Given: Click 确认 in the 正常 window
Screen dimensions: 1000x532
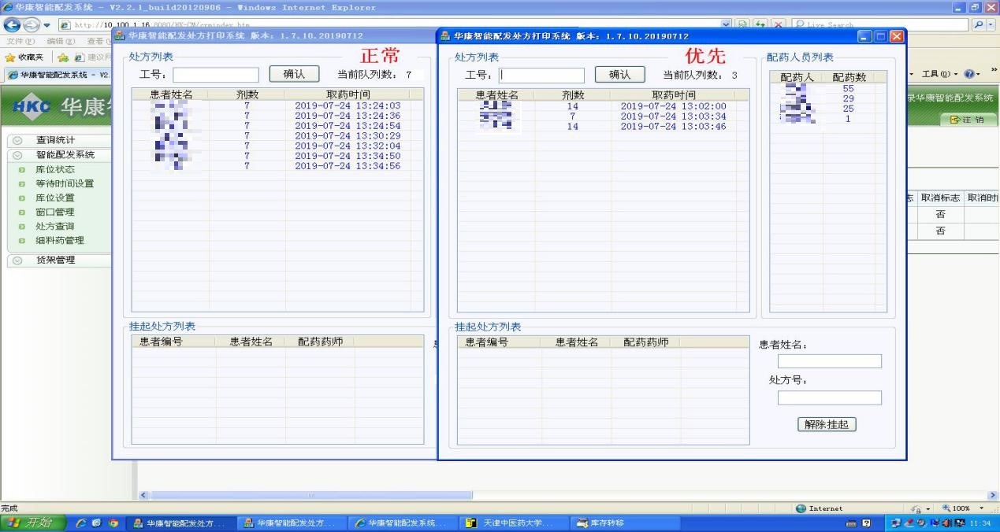Looking at the screenshot, I should [295, 74].
